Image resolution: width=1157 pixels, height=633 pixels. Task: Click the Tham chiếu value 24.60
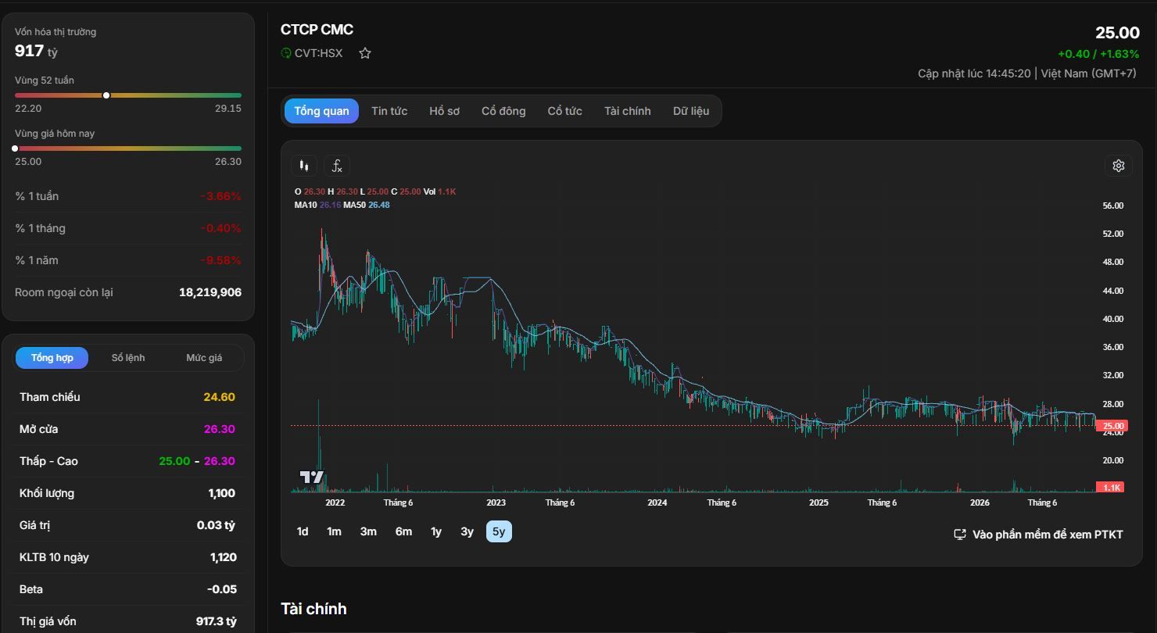(219, 397)
